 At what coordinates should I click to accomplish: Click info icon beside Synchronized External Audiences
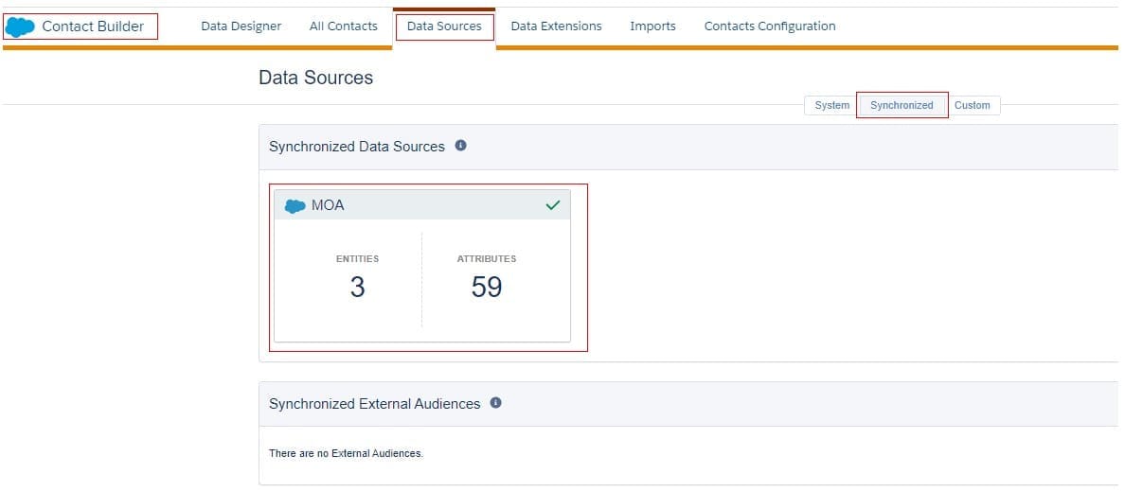tap(495, 403)
